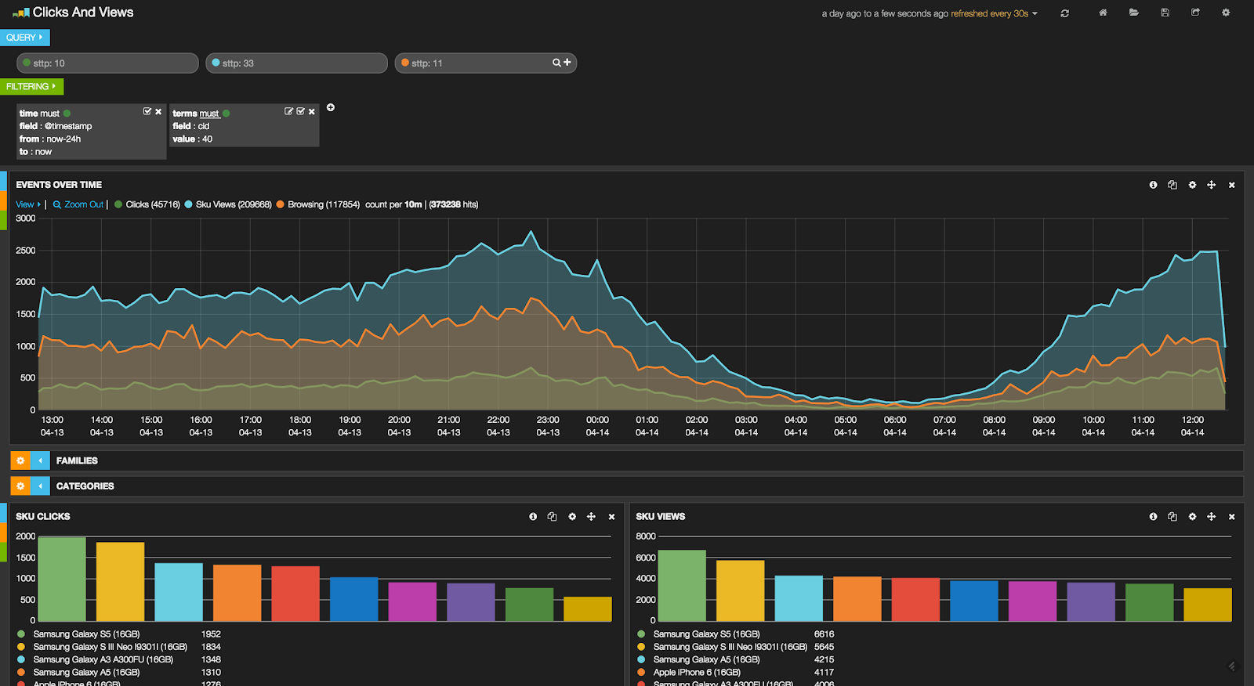Zoom Out the events chart
This screenshot has height=686, width=1254.
(x=78, y=204)
